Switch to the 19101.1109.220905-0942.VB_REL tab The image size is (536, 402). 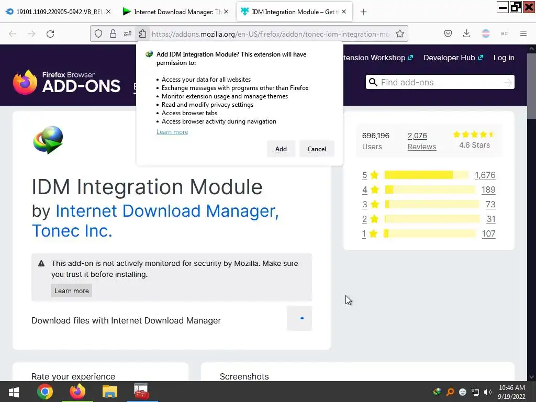coord(59,12)
